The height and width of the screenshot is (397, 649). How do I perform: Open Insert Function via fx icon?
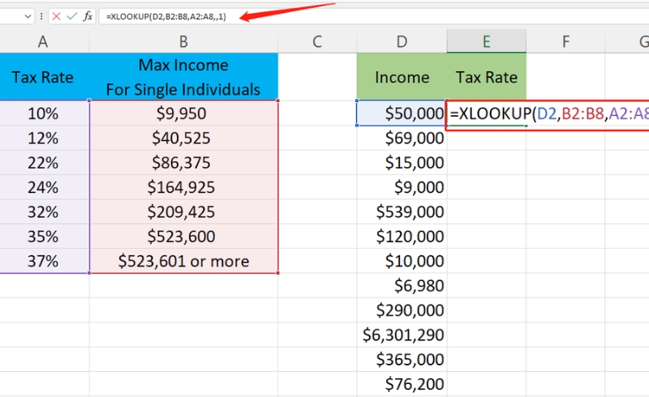[88, 16]
